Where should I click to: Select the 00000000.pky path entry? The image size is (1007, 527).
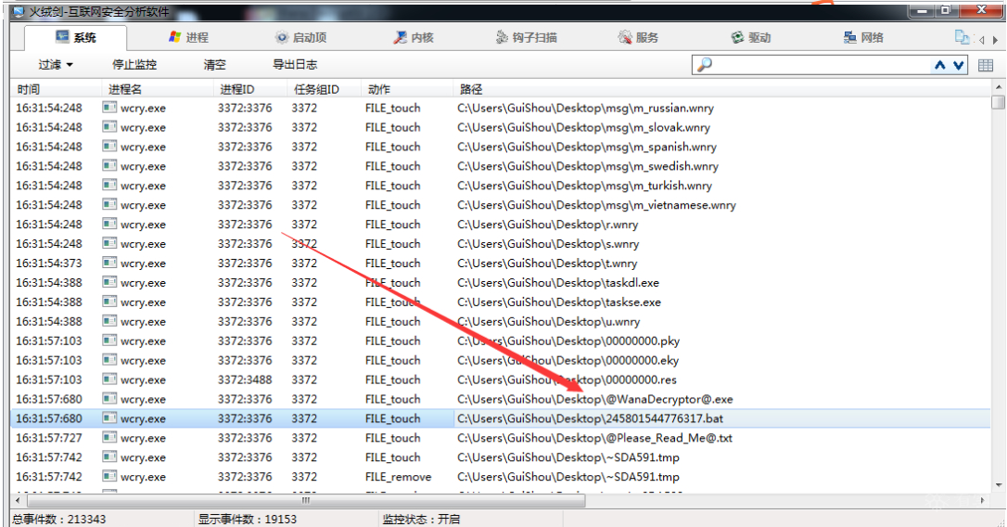[x=567, y=341]
